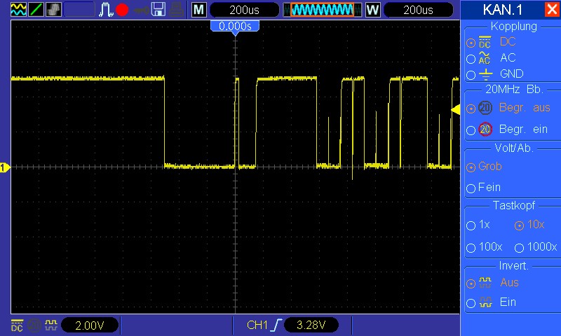
Task: Click the 0.000s trigger position marker
Action: click(x=235, y=26)
